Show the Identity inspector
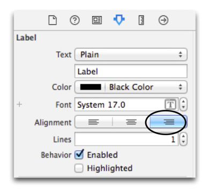209x194 pixels. click(97, 20)
